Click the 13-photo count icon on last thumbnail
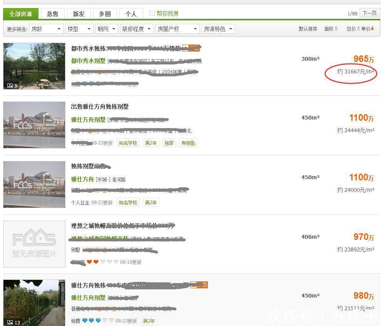This screenshot has width=381, height=326. coord(10,323)
